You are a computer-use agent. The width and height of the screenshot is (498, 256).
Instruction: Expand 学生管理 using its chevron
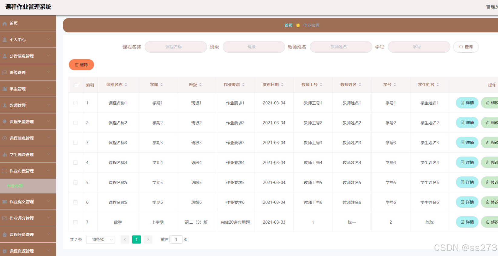pos(48,88)
